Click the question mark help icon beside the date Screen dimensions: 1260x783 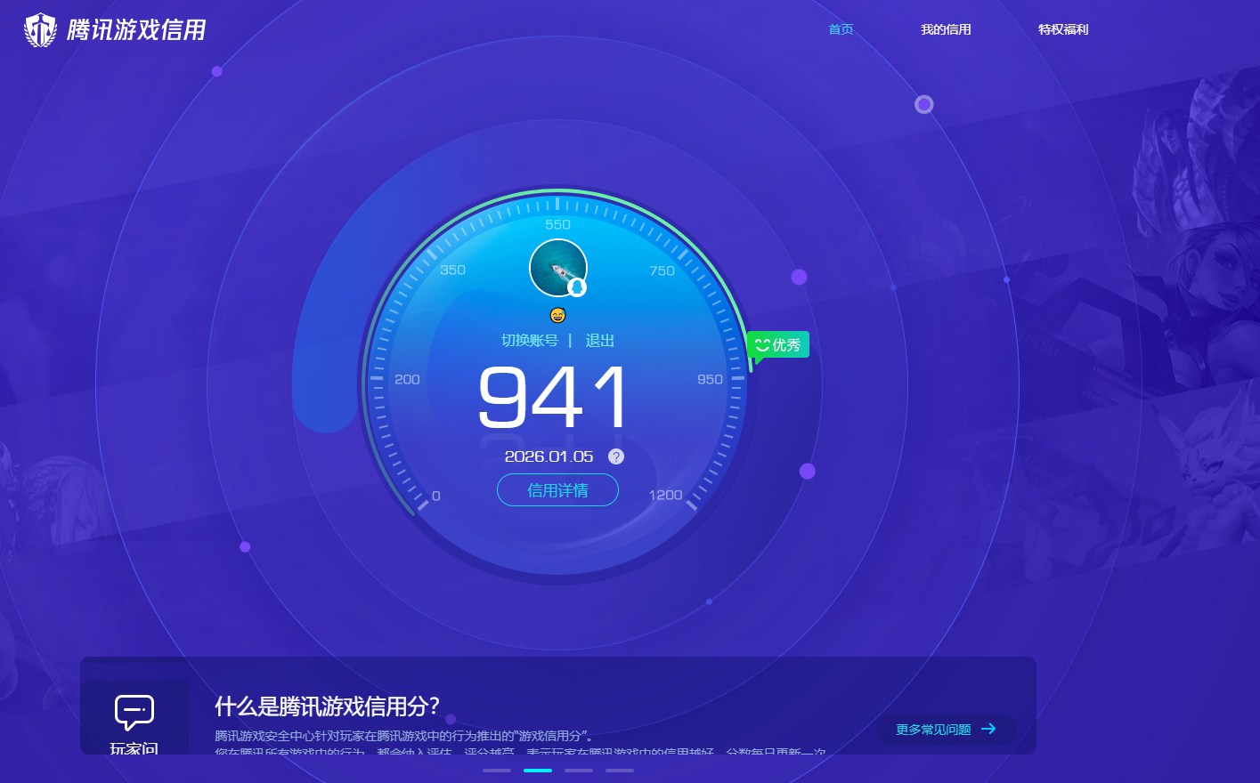616,456
